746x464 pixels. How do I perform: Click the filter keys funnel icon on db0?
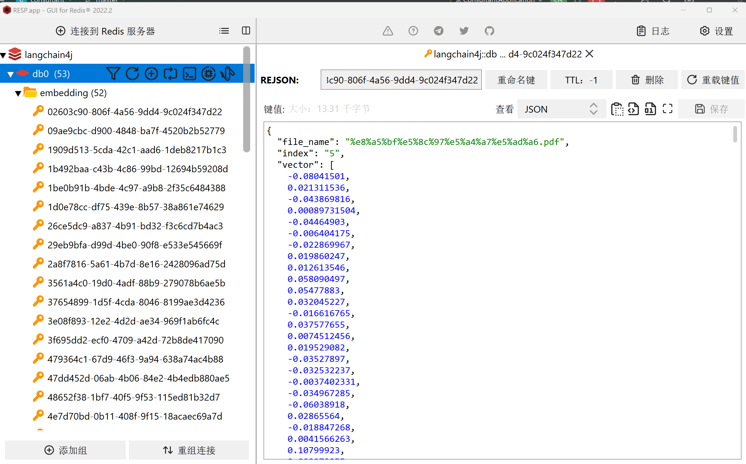[113, 74]
